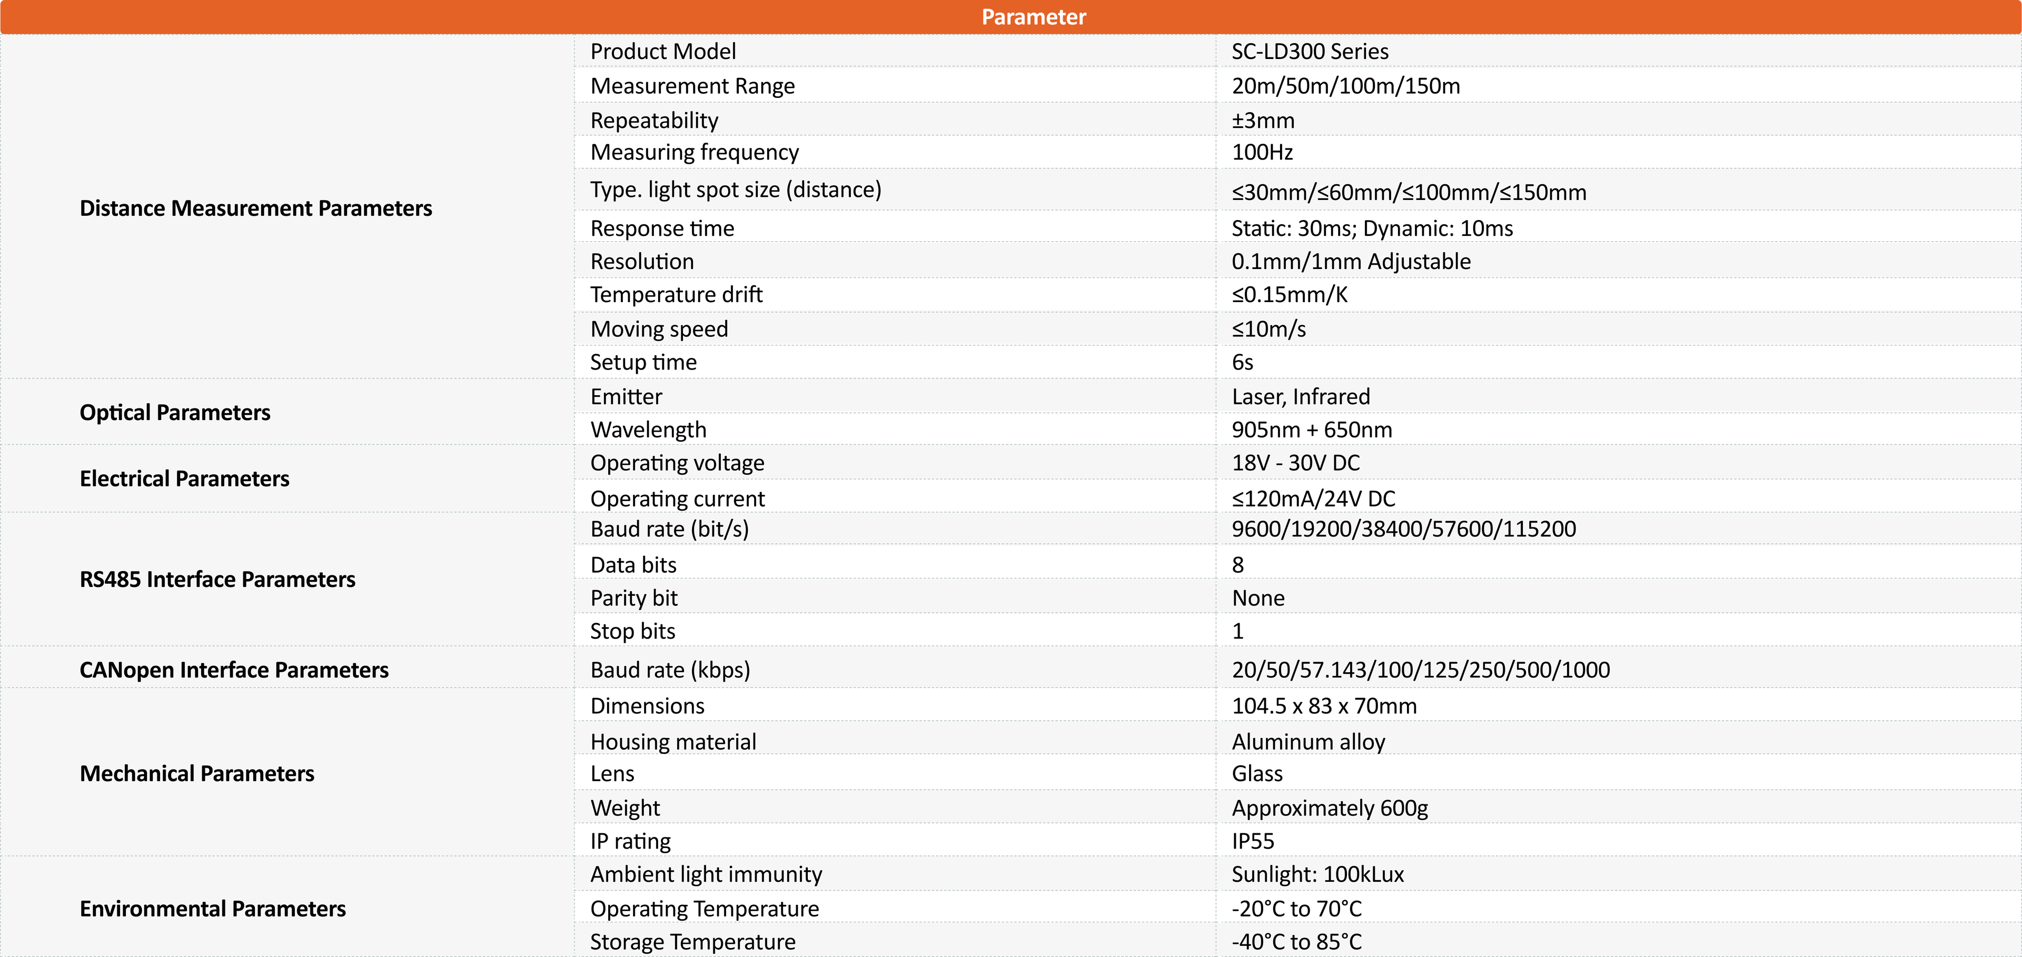Select the Distance Measurement Parameters category cell
Screen dimensions: 2022x957
[x=256, y=208]
